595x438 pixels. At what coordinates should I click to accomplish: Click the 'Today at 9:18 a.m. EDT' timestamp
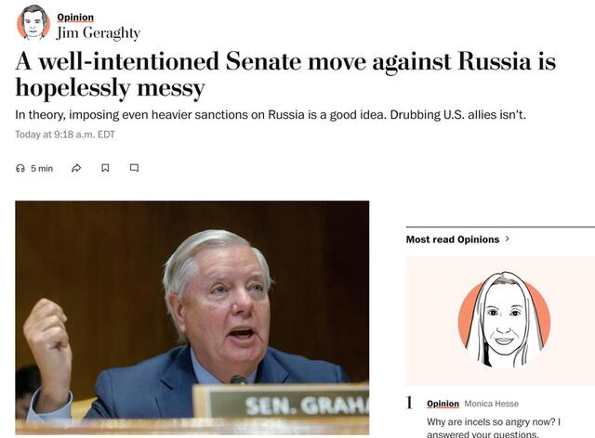[x=64, y=135]
